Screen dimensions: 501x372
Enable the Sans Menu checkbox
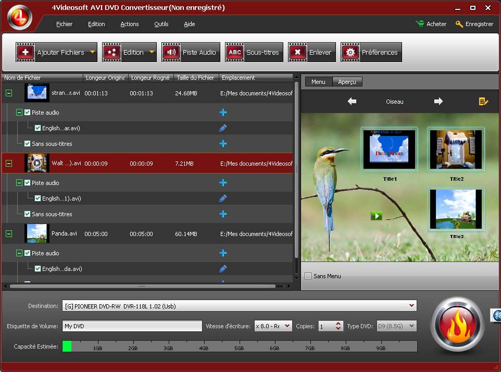pyautogui.click(x=308, y=276)
